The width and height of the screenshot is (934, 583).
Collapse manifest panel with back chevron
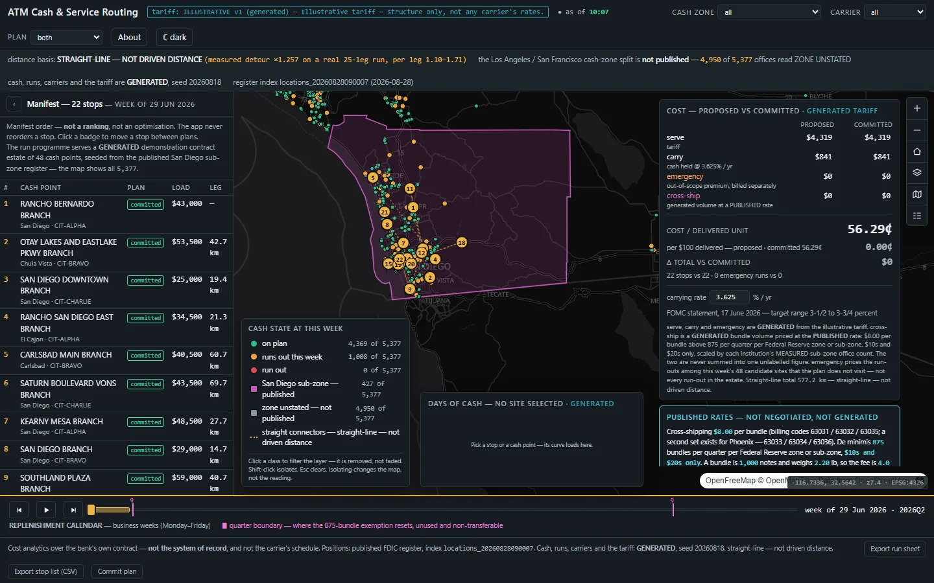click(x=14, y=104)
